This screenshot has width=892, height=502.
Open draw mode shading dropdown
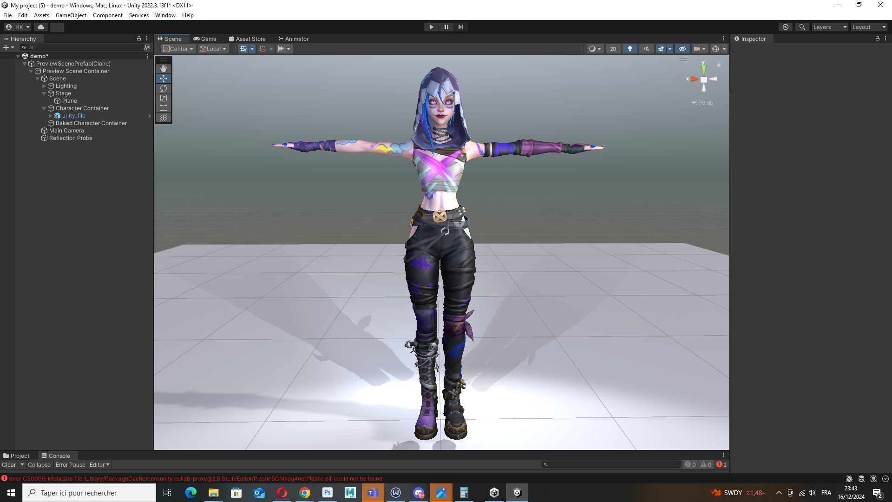point(595,49)
